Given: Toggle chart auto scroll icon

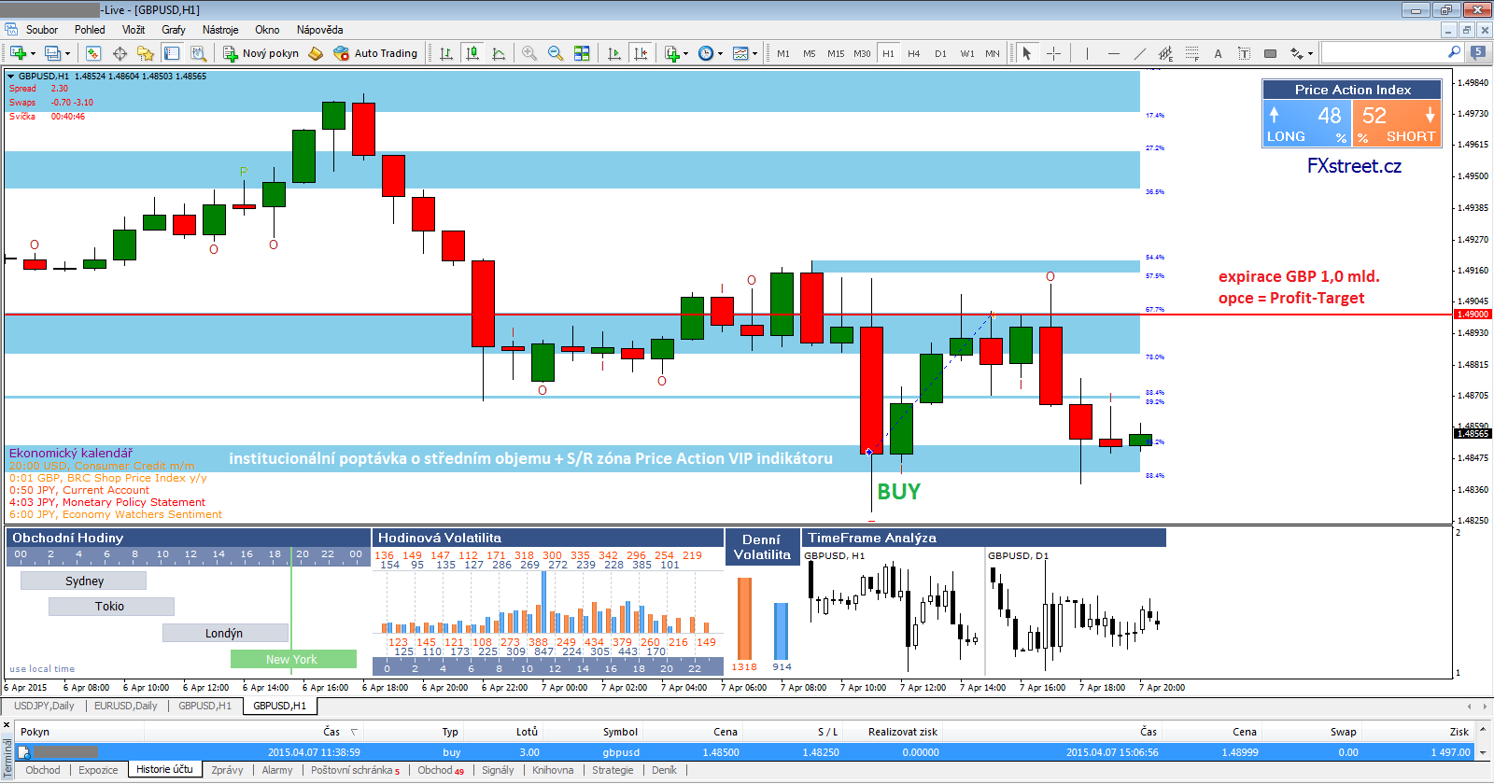Looking at the screenshot, I should [x=613, y=53].
